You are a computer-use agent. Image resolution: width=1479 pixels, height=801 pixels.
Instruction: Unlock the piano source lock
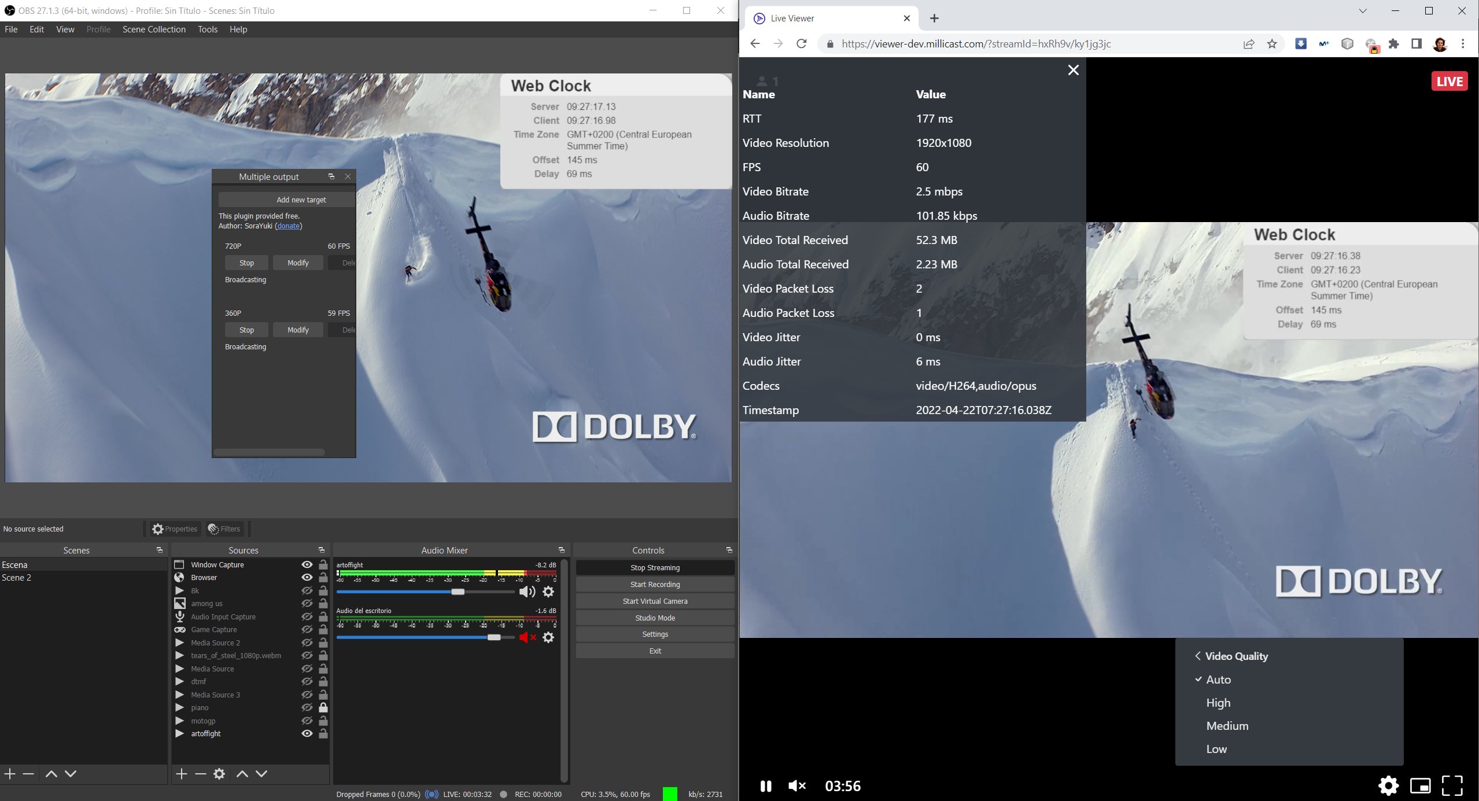(323, 707)
